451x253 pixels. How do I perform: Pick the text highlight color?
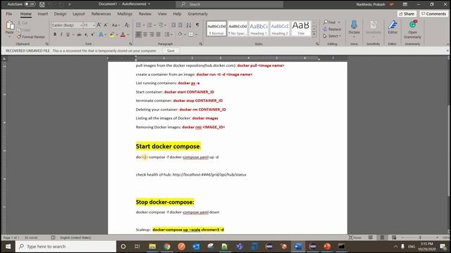[112, 34]
